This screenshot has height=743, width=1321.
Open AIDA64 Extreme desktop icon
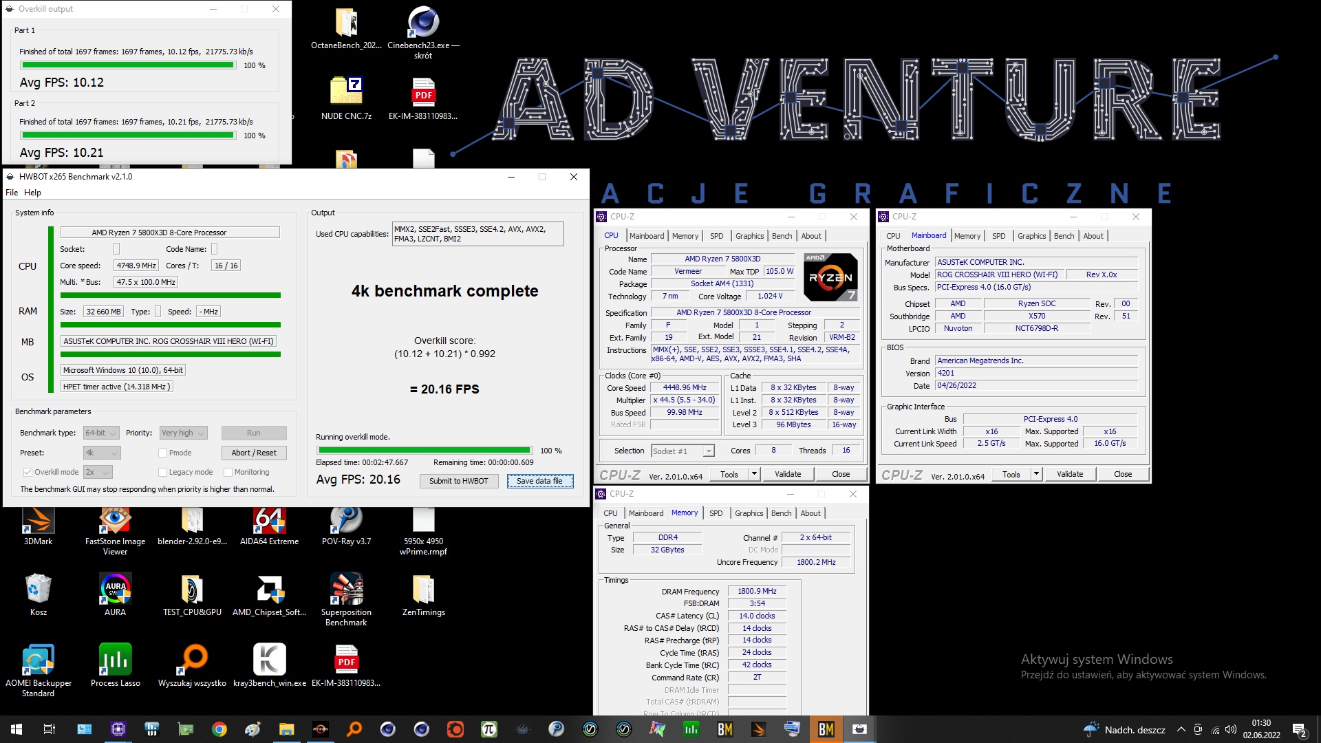(x=269, y=526)
